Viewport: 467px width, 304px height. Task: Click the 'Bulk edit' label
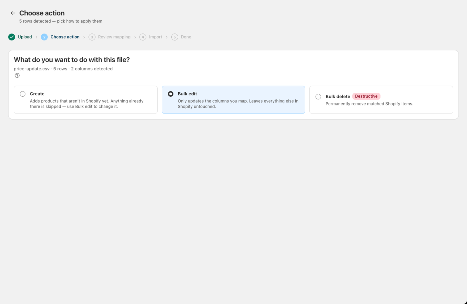[x=187, y=94]
